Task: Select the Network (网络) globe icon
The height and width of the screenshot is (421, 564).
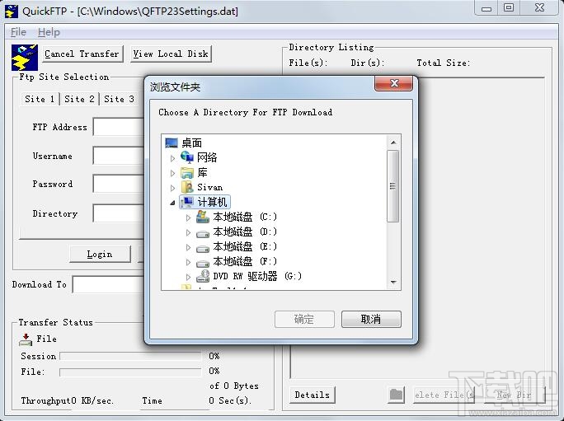Action: click(187, 157)
